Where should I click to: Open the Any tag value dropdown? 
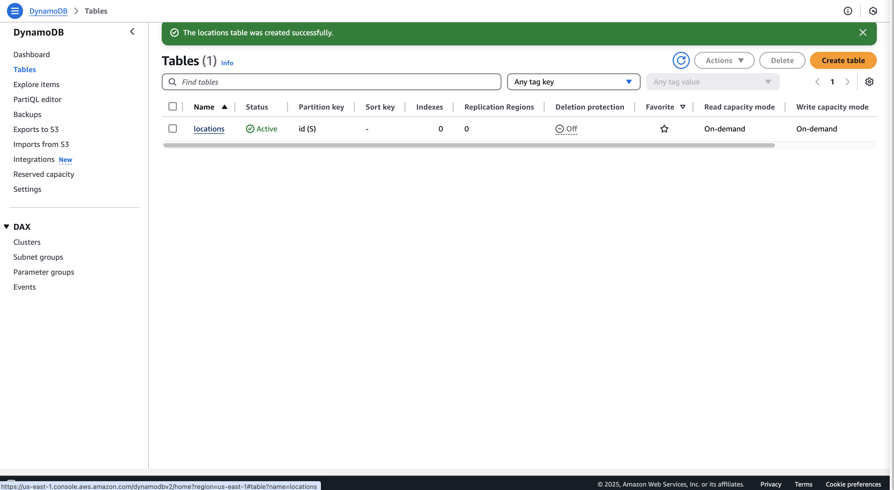pyautogui.click(x=713, y=82)
